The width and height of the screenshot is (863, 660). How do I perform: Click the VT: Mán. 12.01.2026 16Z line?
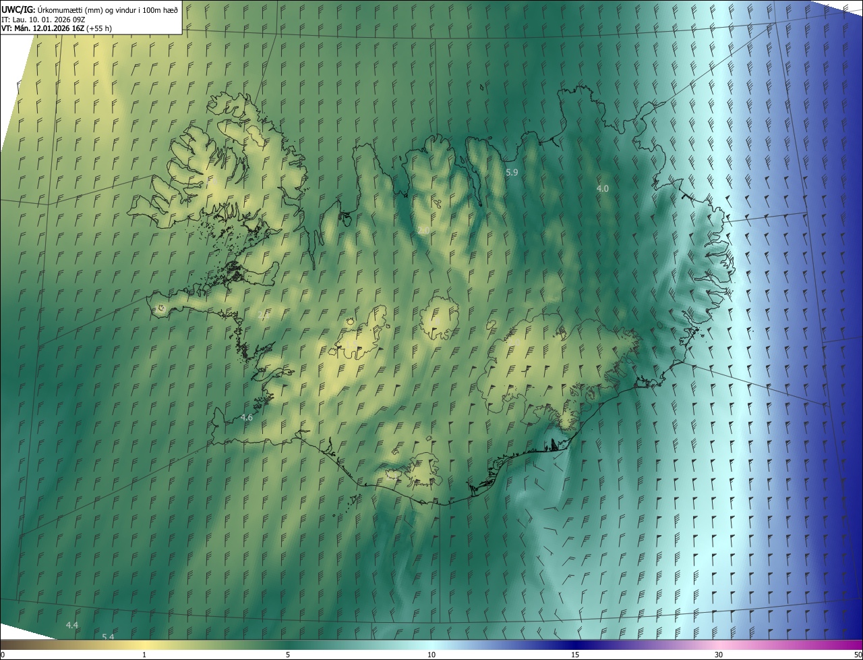click(57, 28)
